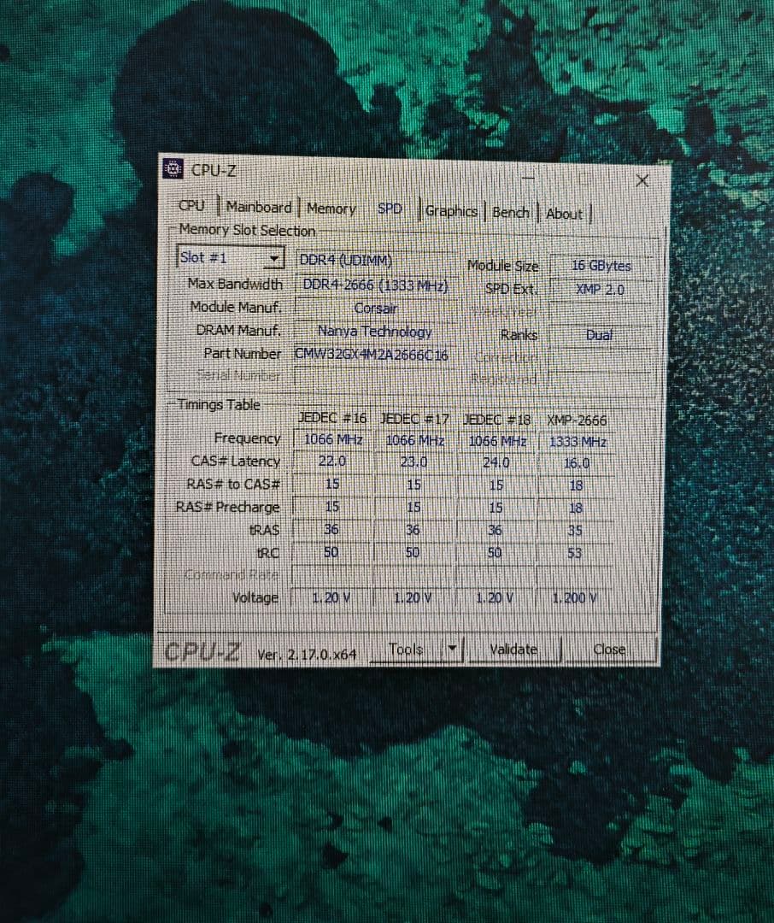Image resolution: width=774 pixels, height=923 pixels.
Task: Select Max Bandwidth value DDR4-2666 (1333 MHz)
Action: (376, 285)
